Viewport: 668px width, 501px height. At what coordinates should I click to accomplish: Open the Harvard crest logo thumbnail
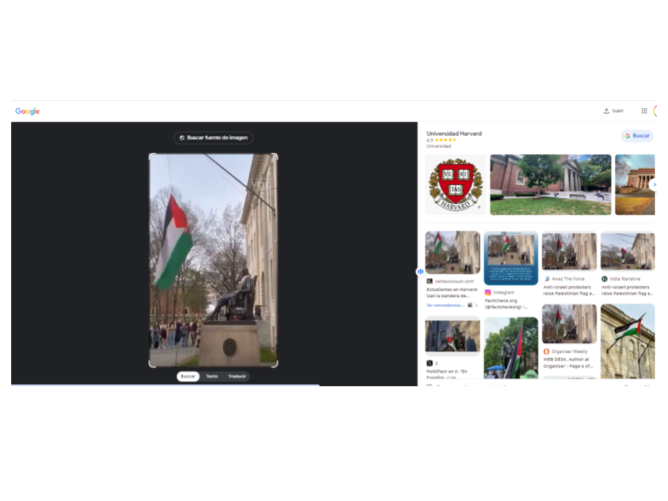point(455,184)
